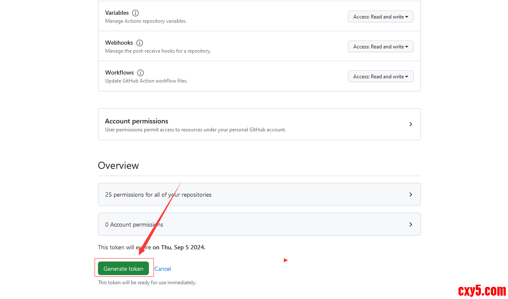Click the small red triangle marker
Viewport: 508px width, 299px height.
click(286, 260)
